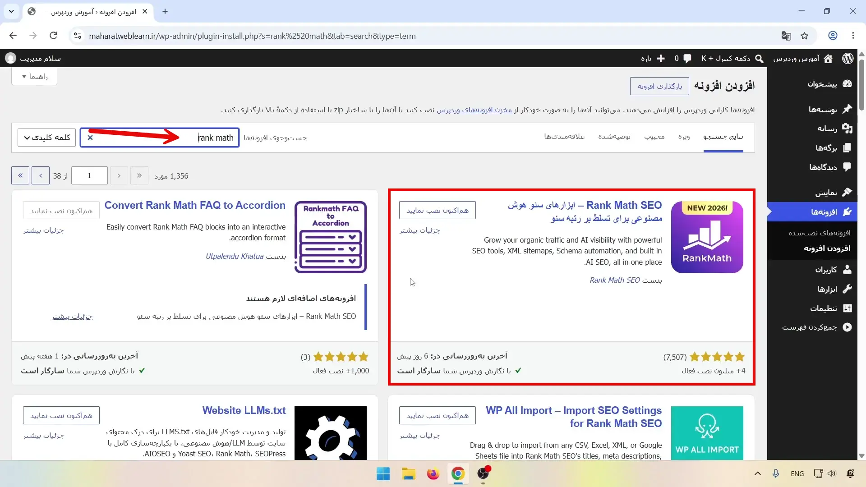The height and width of the screenshot is (487, 866).
Task: Open Utpalendu Khatua author link
Action: (235, 256)
